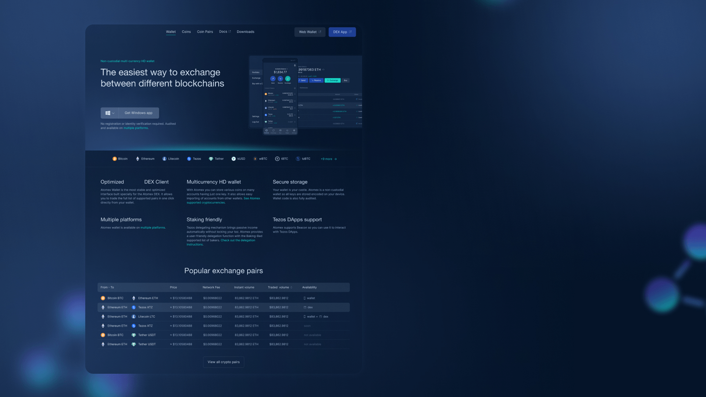The width and height of the screenshot is (706, 397).
Task: Select the tzBTC icon in the coin strip
Action: (298, 159)
